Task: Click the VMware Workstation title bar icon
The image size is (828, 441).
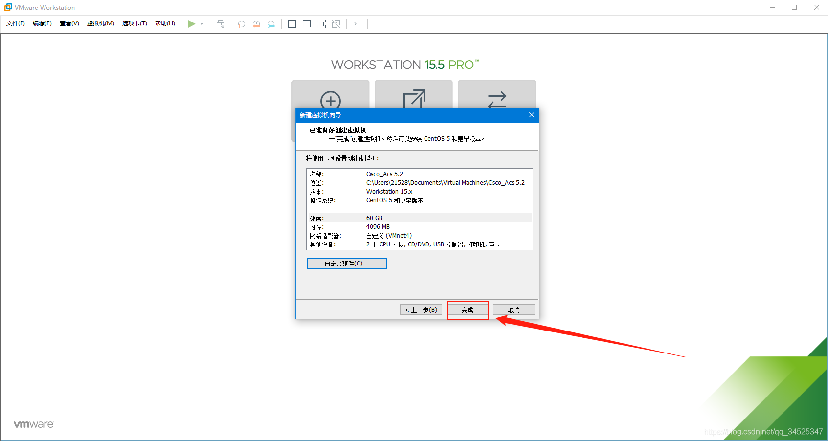Action: 8,7
